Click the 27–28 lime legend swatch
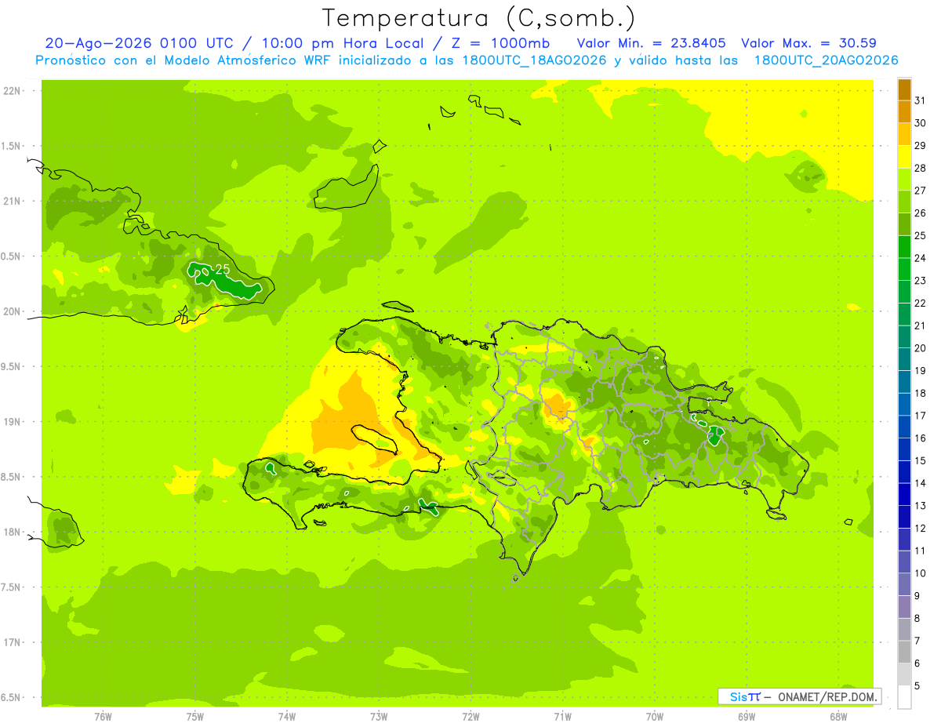Viewport: 941px width, 727px height. tap(904, 179)
